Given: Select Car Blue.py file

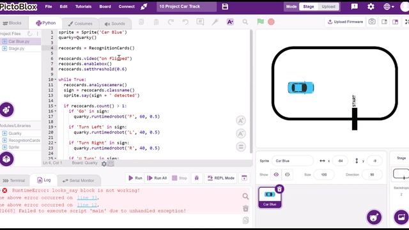Looking at the screenshot, I should point(20,42).
